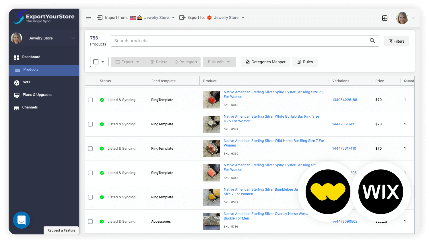Expand the Bulk edit dropdown
The height and width of the screenshot is (243, 429).
coord(219,62)
